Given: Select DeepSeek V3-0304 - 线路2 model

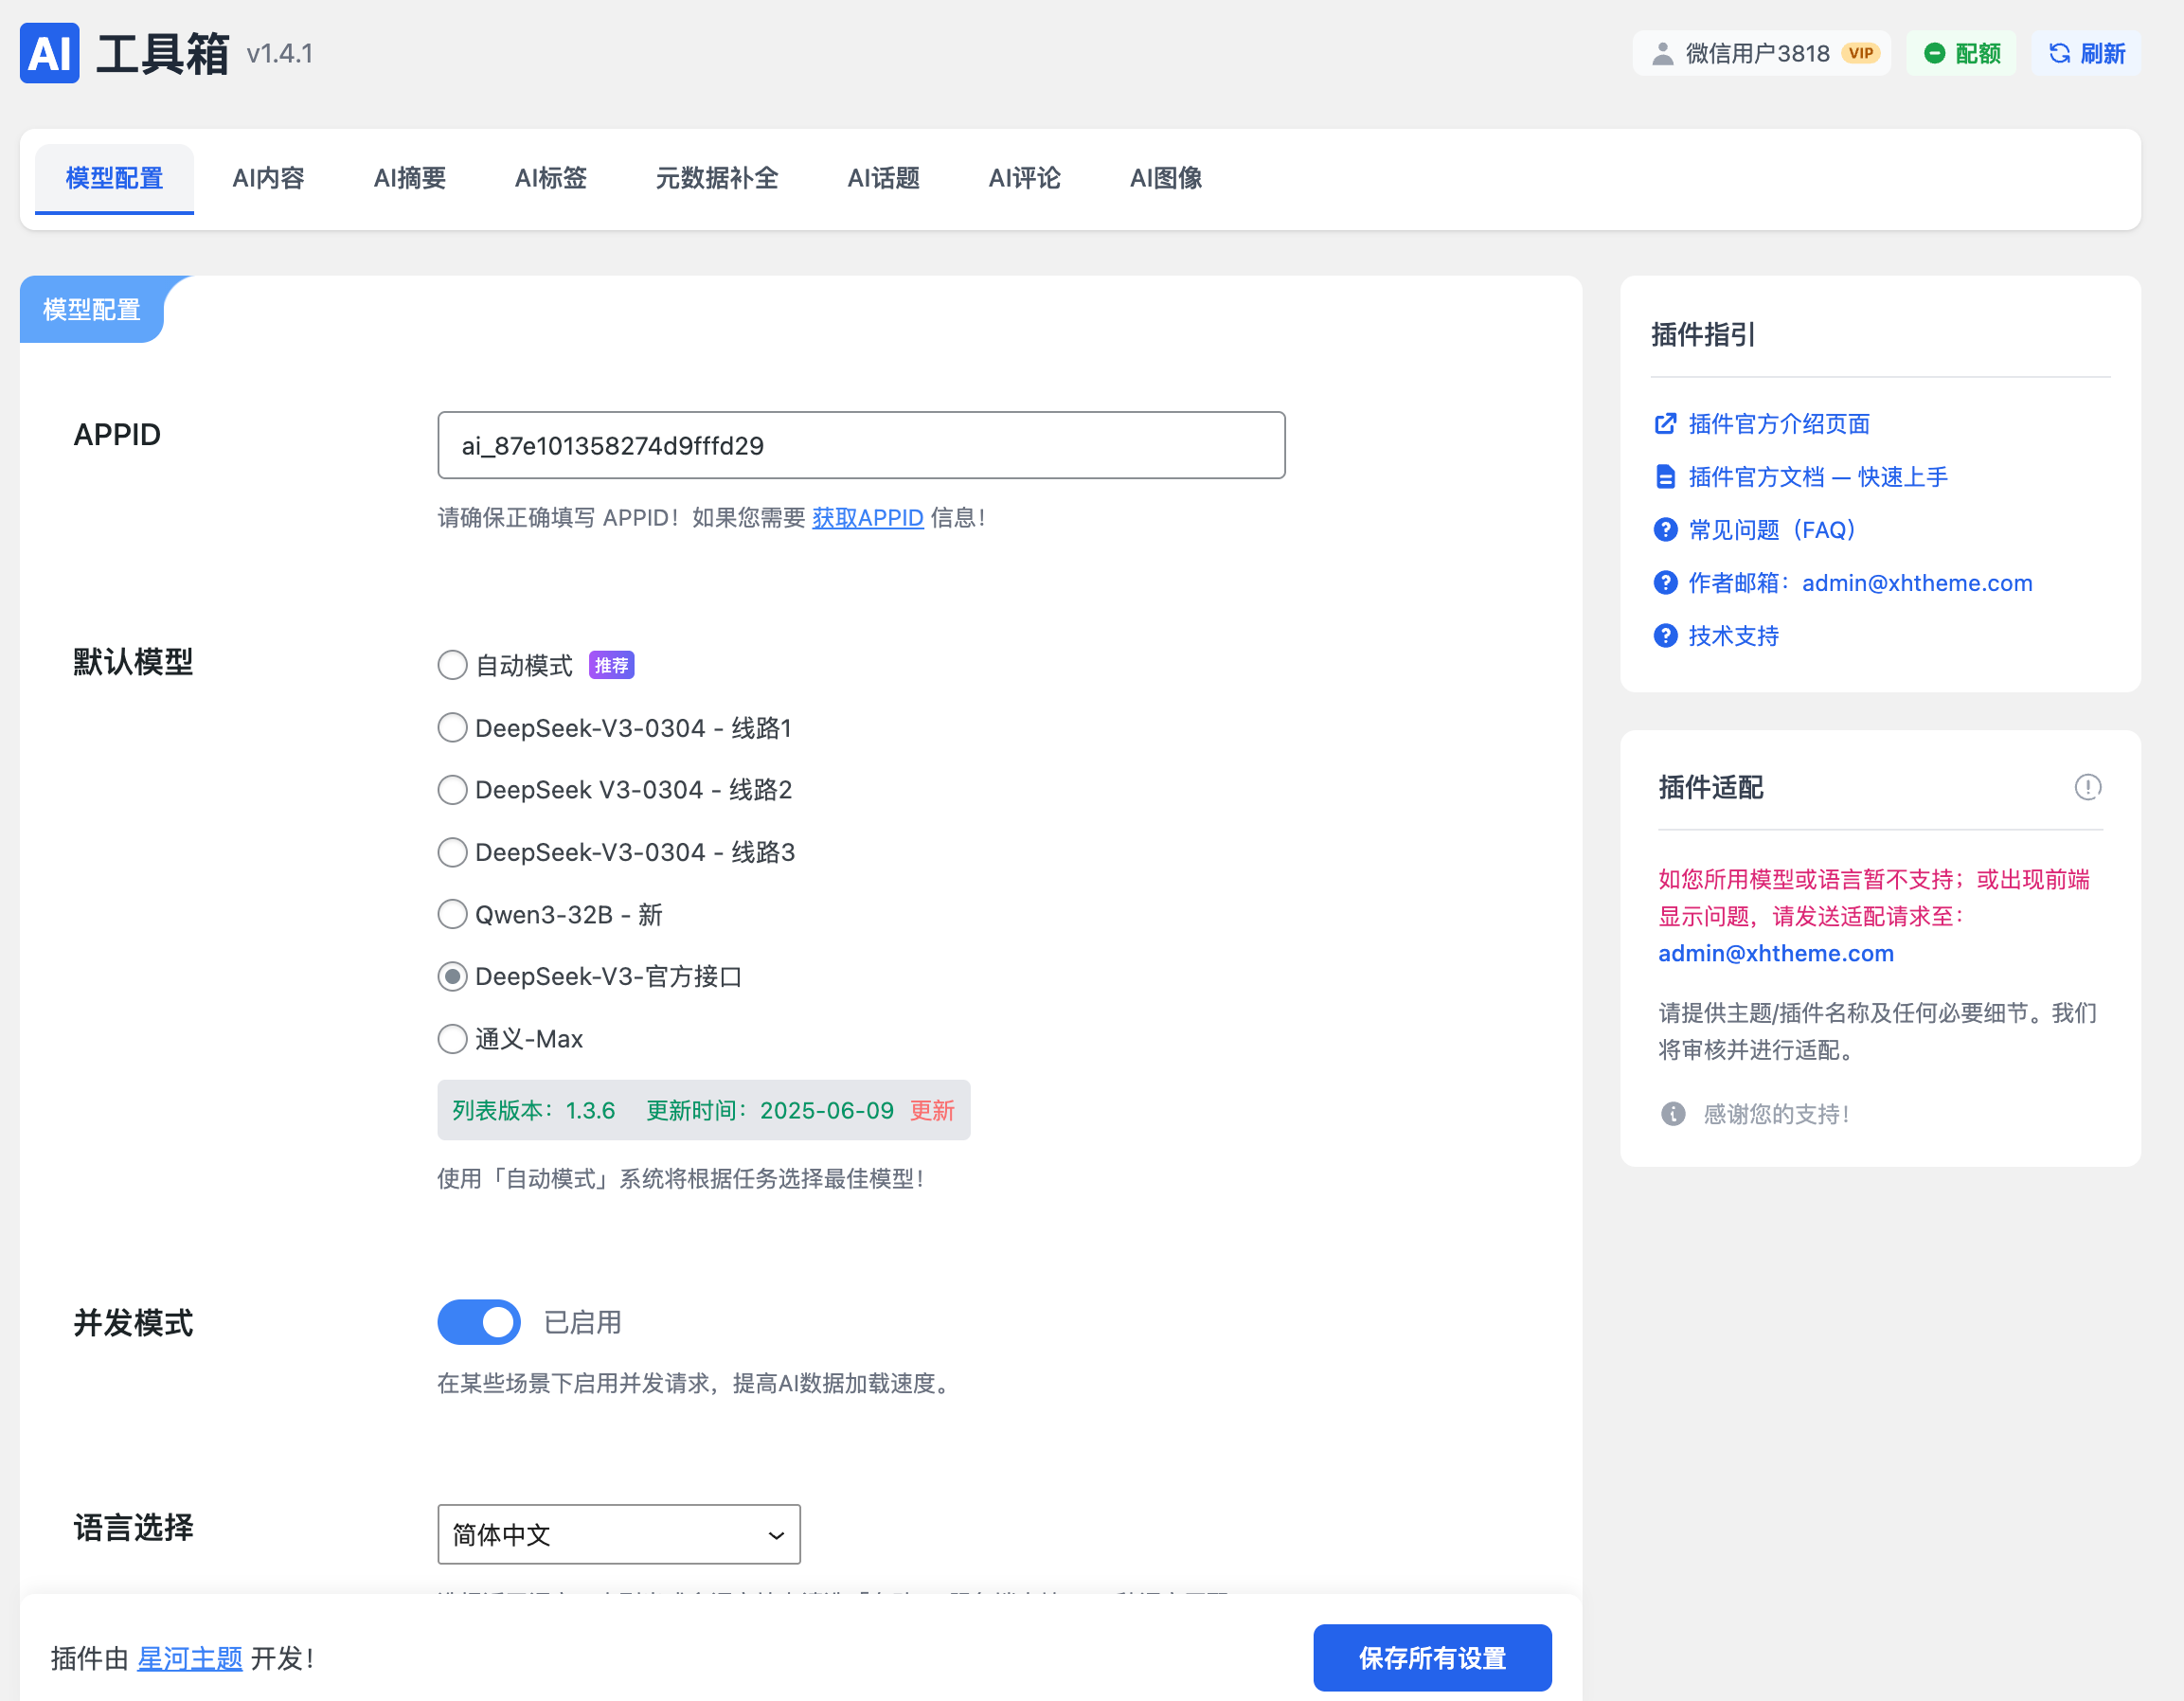Looking at the screenshot, I should [453, 790].
